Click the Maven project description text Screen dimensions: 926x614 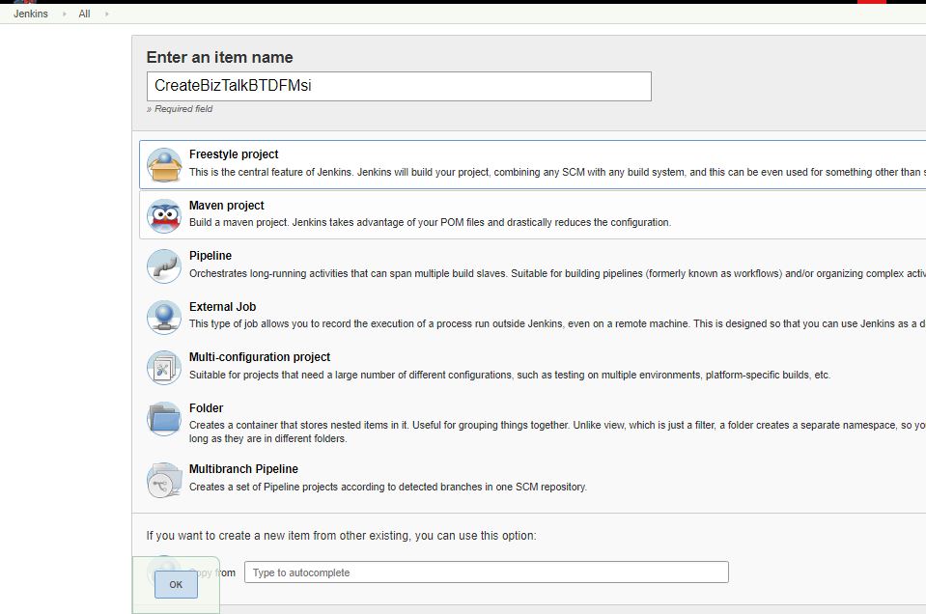tap(430, 223)
